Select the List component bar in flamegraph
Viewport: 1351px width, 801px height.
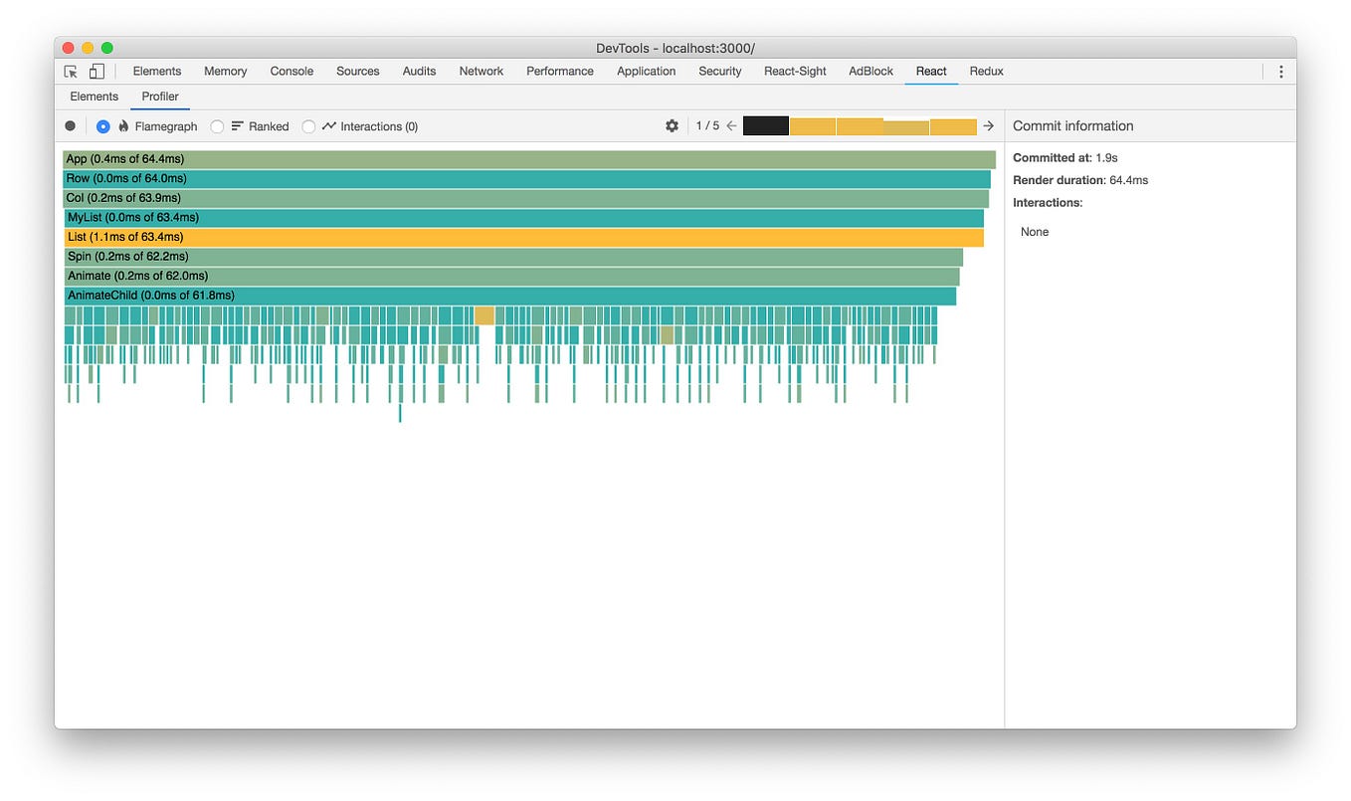click(497, 237)
